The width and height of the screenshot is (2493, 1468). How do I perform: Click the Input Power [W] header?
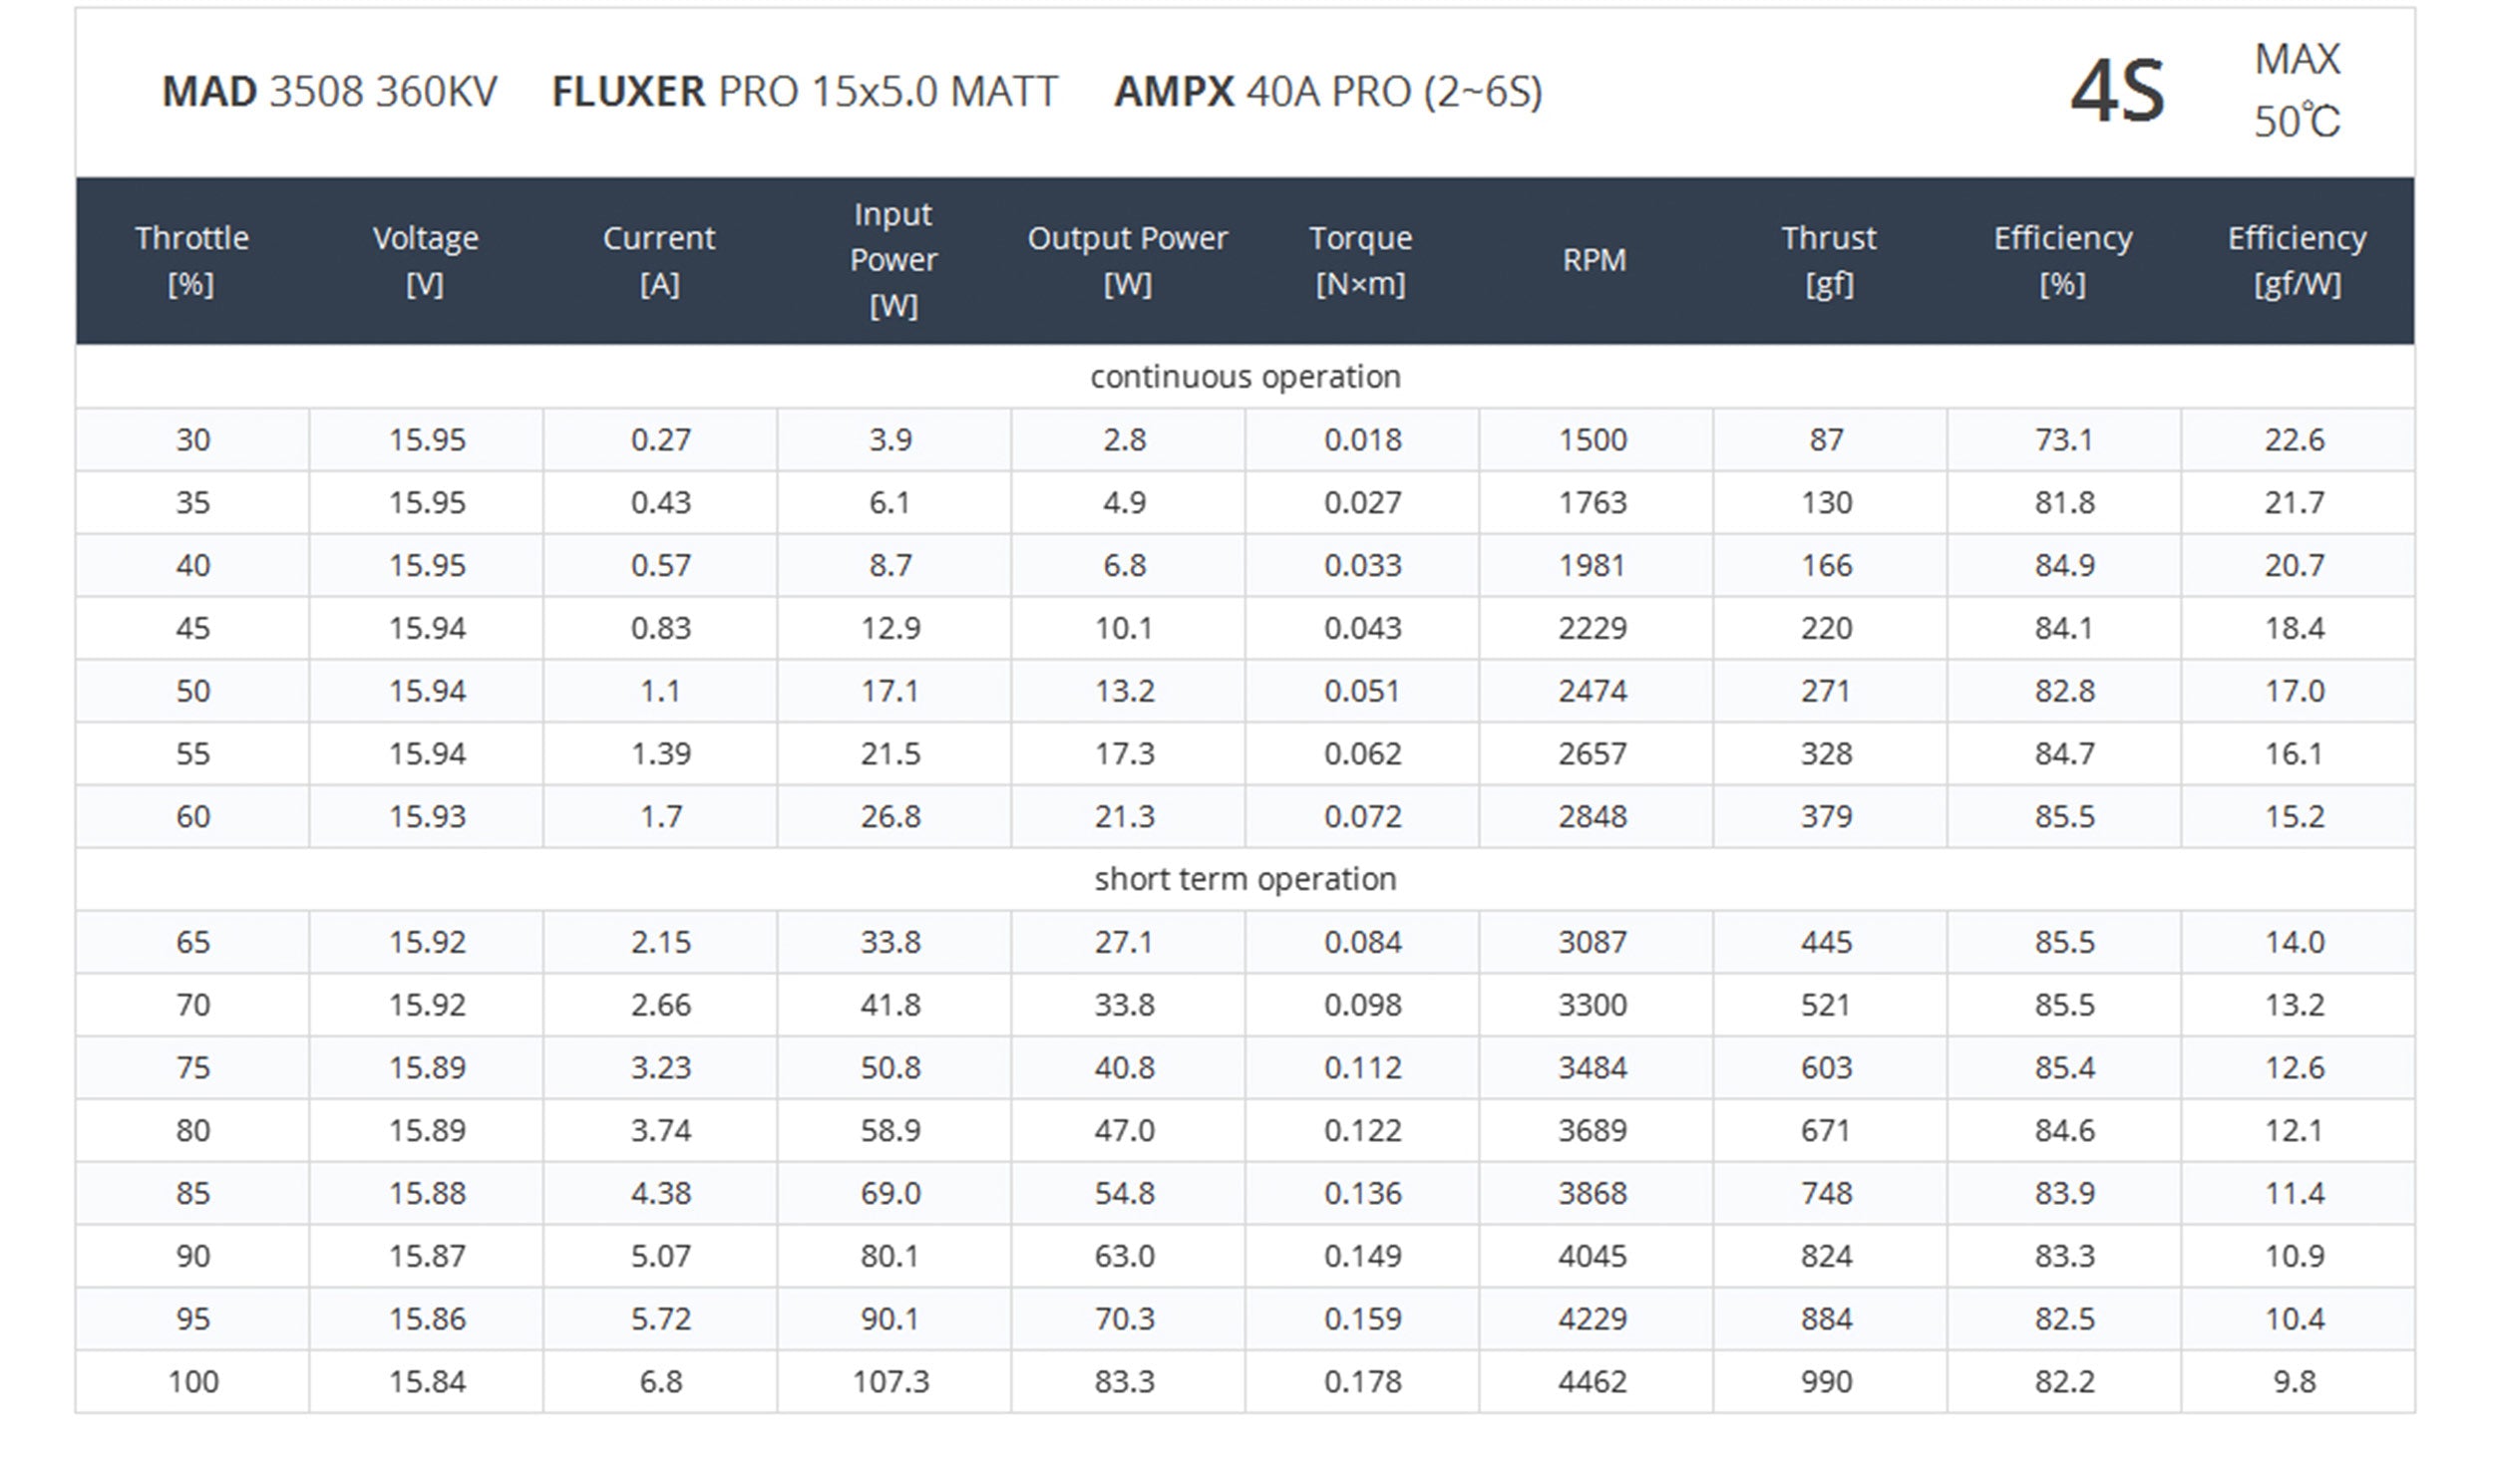click(892, 260)
